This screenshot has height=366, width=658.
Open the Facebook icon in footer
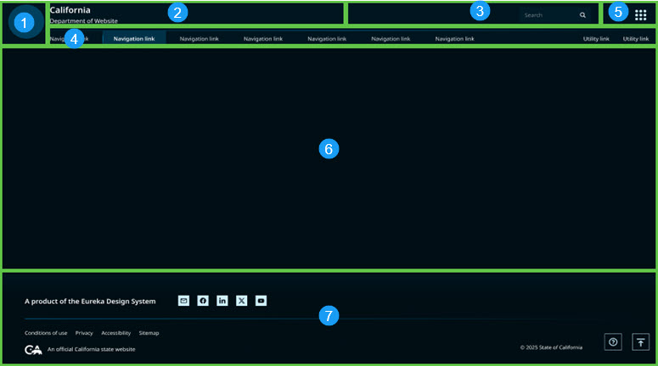(x=203, y=301)
